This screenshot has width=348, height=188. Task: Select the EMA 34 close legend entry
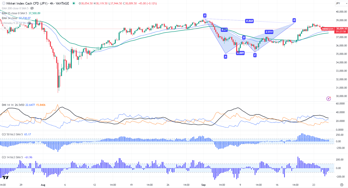pyautogui.click(x=10, y=18)
